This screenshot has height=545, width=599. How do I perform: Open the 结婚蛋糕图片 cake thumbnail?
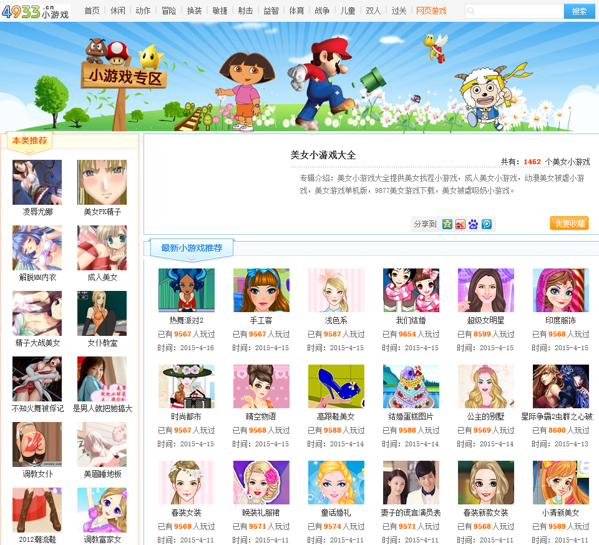point(411,386)
